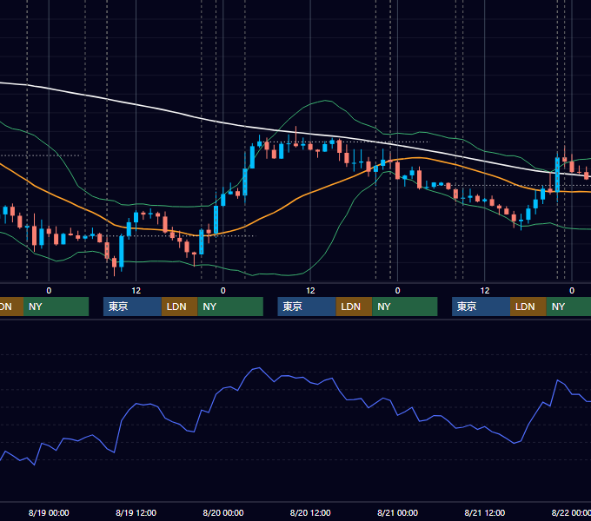Click hour label 0 above 8/21 00:00
This screenshot has height=521, width=591.
click(x=397, y=291)
